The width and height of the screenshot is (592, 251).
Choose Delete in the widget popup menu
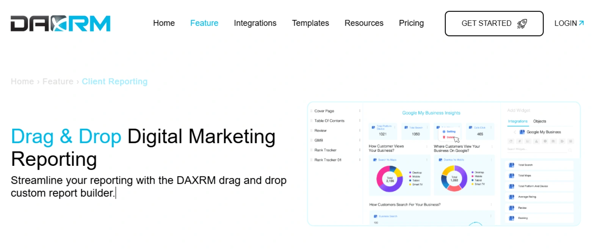pyautogui.click(x=449, y=137)
